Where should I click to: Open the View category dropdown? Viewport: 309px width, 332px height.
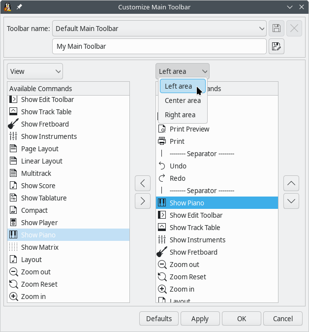pyautogui.click(x=35, y=71)
